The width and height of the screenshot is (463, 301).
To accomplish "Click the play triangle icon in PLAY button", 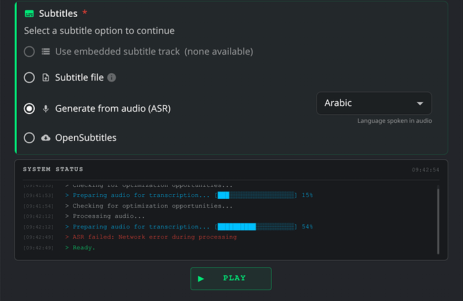I will [x=201, y=279].
